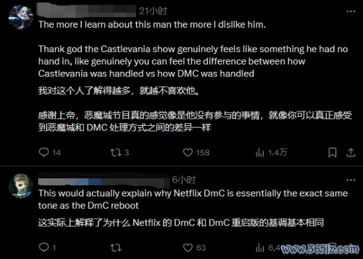Repost the Netflix DmC reply
Viewport: 363px width, 259px height.
point(115,247)
